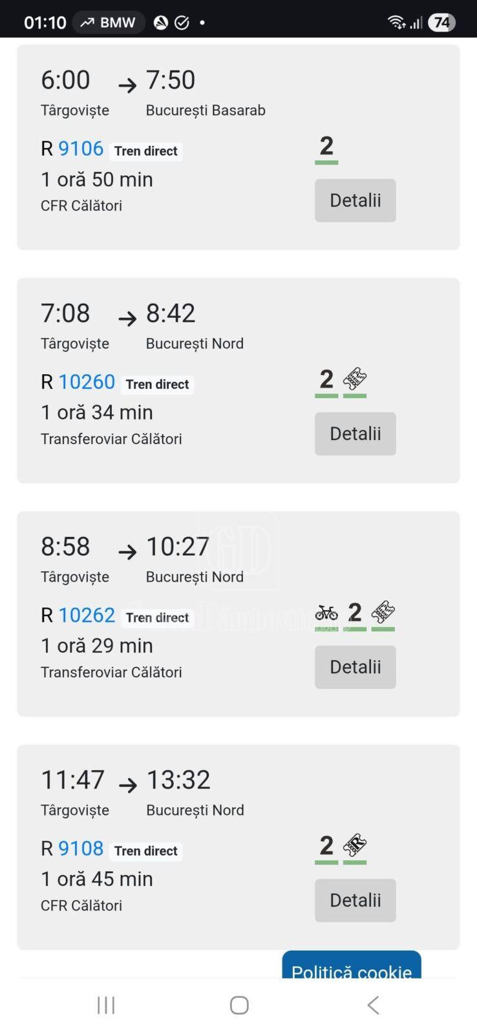Open Detalii for the 7:08 train
Screen dimensions: 477x1034
[x=355, y=434]
